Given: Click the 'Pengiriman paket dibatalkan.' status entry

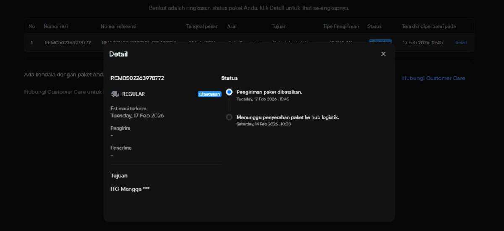Looking at the screenshot, I should click(269, 92).
